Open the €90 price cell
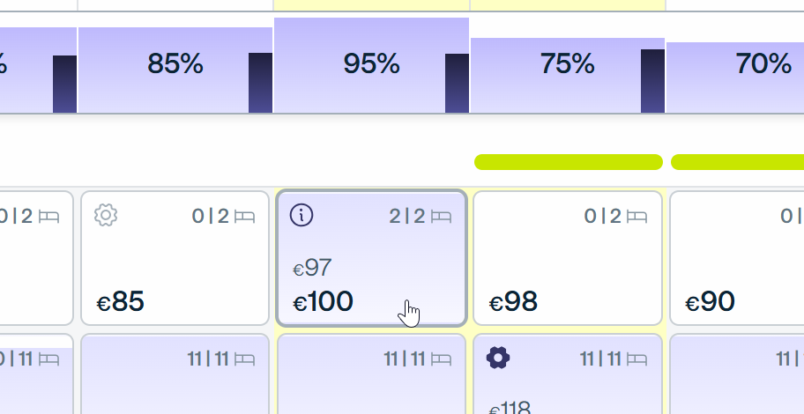Image resolution: width=804 pixels, height=414 pixels. 737,258
